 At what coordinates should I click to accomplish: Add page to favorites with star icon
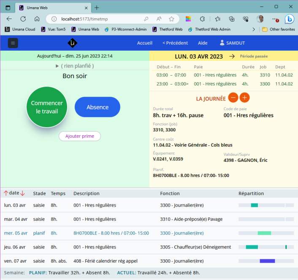tap(171, 19)
